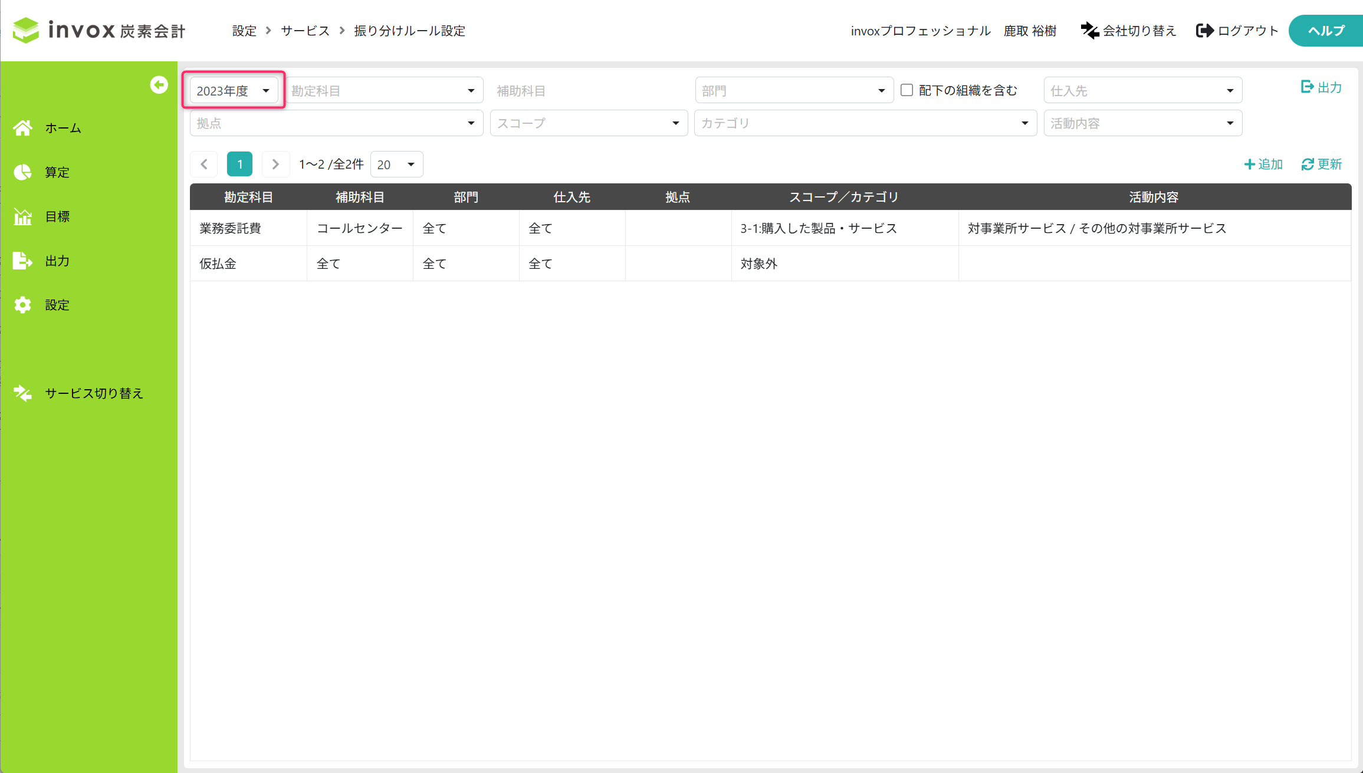Expand the 勘定科目 filter dropdown
Image resolution: width=1363 pixels, height=773 pixels.
pos(384,91)
